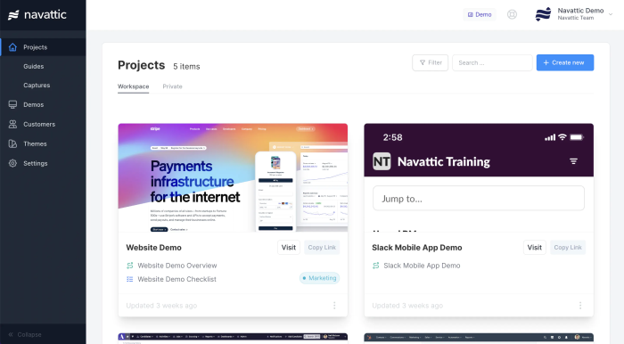Click the help lifebuoy icon in header
The width and height of the screenshot is (624, 344).
tap(512, 14)
